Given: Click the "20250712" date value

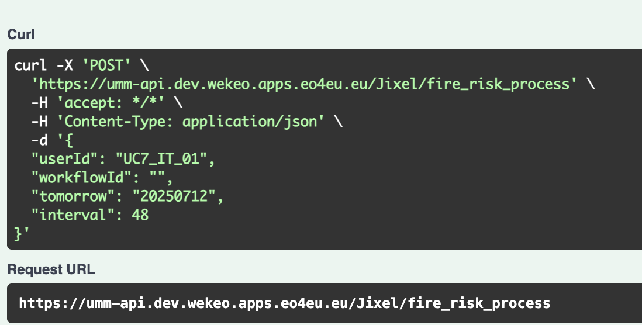Looking at the screenshot, I should (x=174, y=196).
